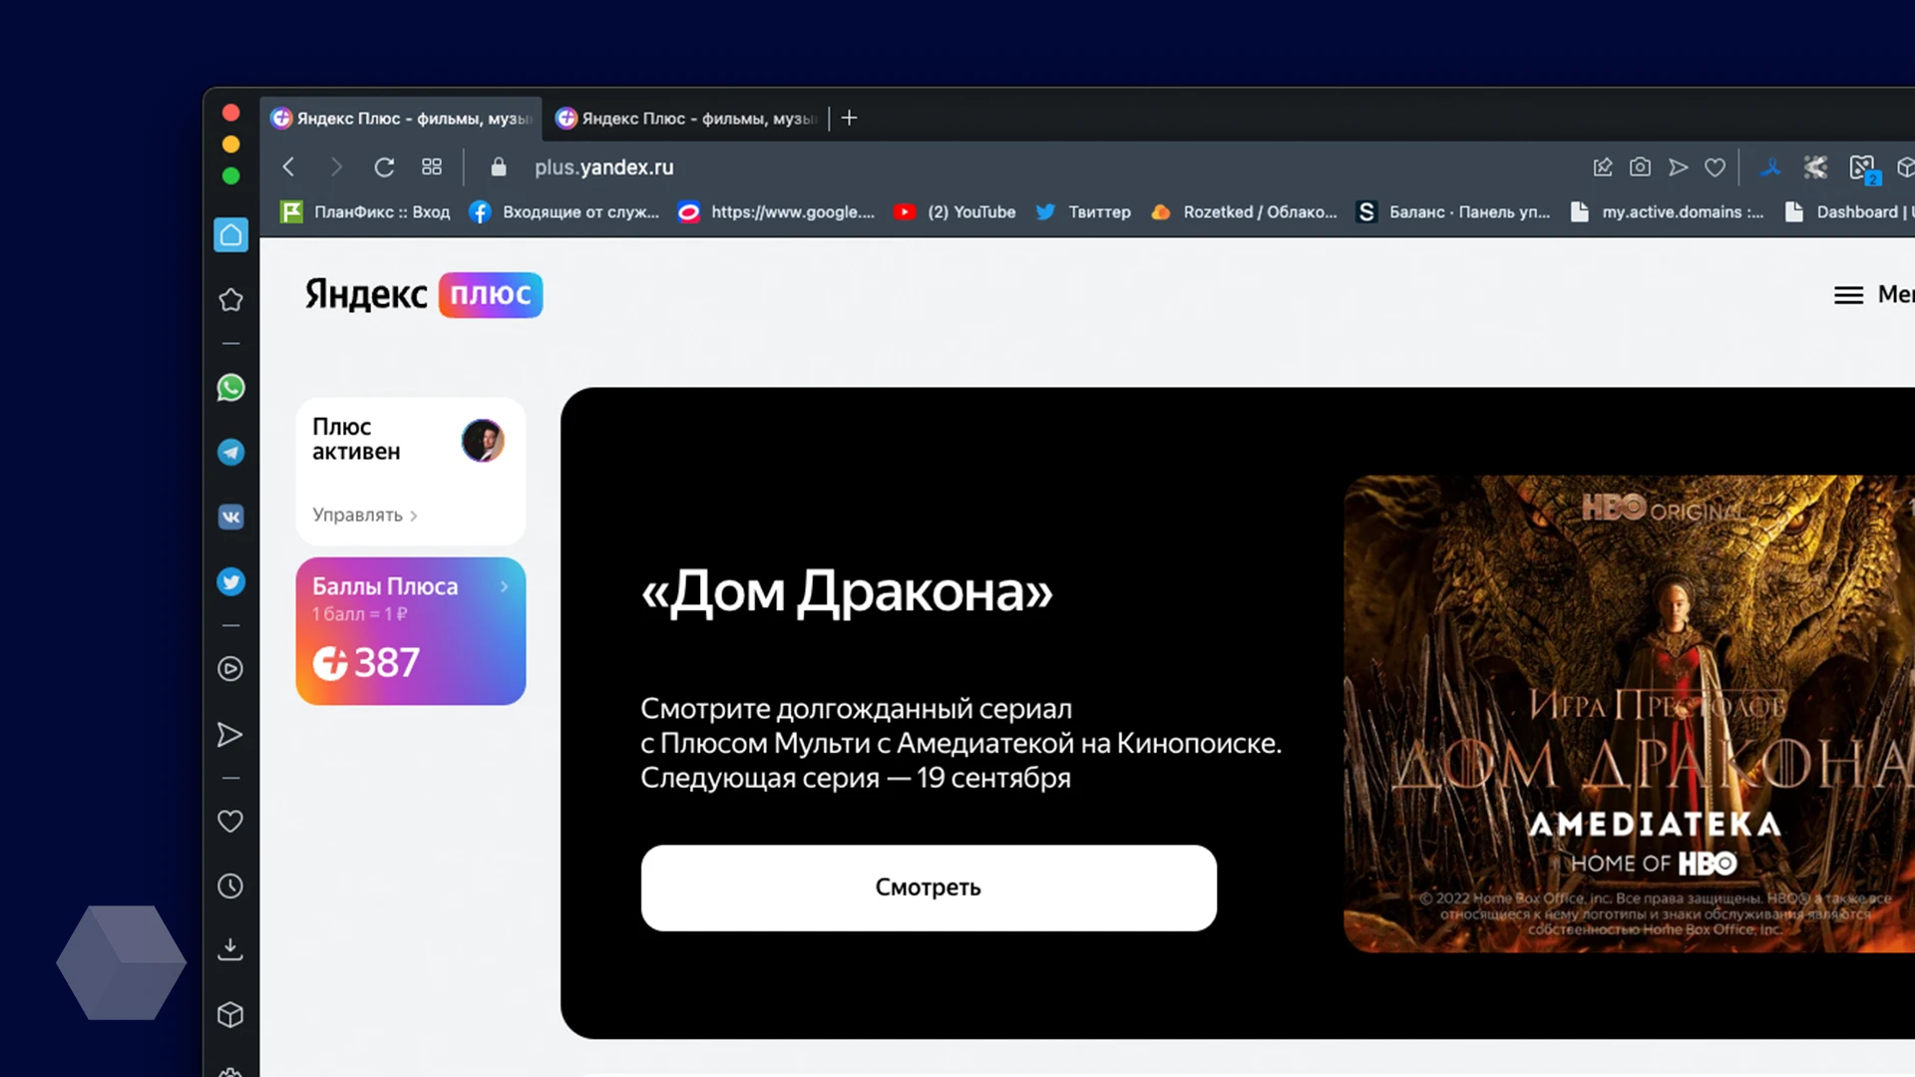Click address bar plus.yandex.ru
1915x1077 pixels.
604,167
